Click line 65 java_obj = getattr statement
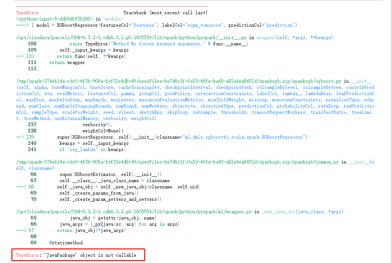 [x=113, y=218]
